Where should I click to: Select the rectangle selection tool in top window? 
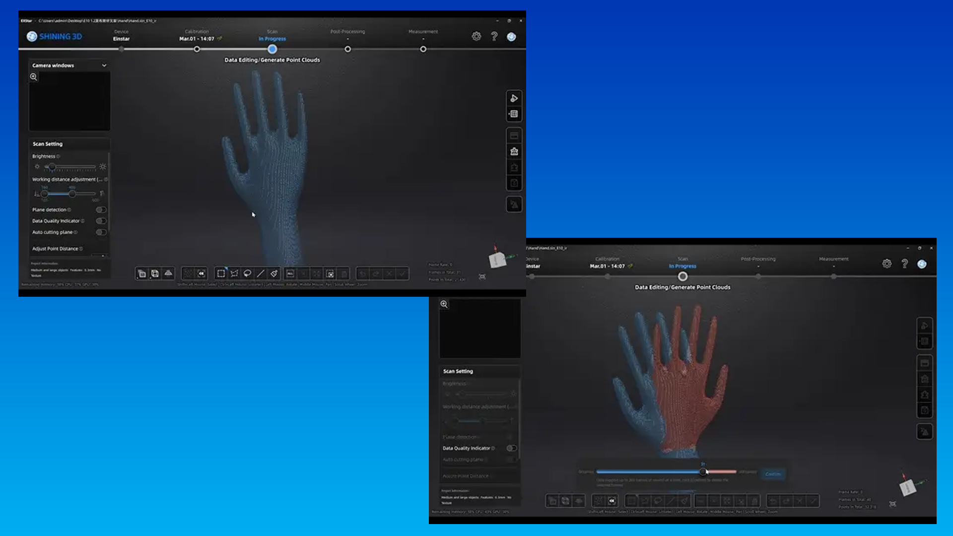click(221, 273)
